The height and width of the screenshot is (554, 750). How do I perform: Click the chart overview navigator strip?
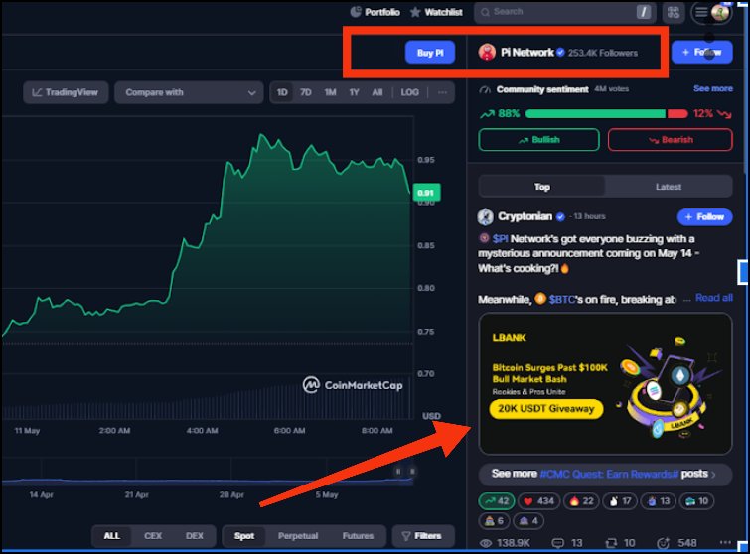pyautogui.click(x=208, y=473)
